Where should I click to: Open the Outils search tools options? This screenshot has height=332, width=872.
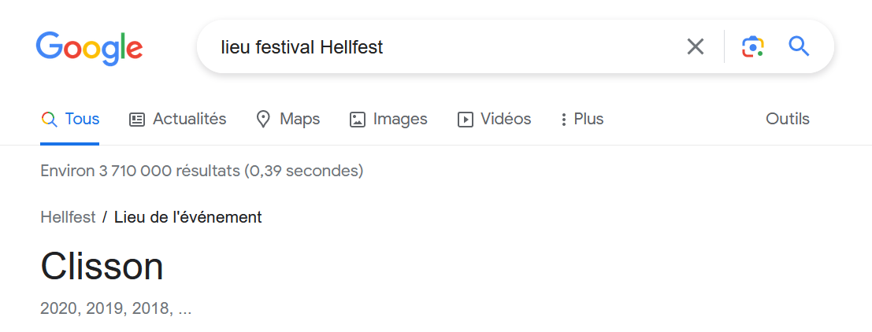click(x=788, y=119)
